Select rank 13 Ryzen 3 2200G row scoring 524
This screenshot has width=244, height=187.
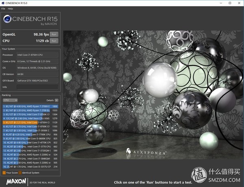click(x=30, y=155)
